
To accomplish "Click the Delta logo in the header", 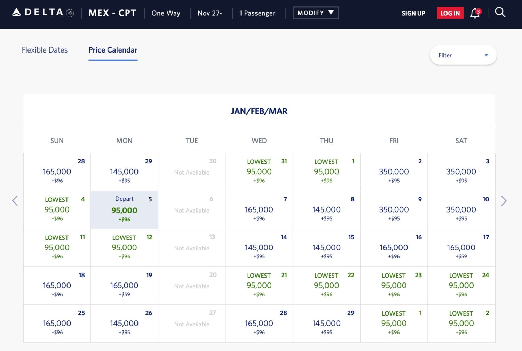I will (x=43, y=13).
